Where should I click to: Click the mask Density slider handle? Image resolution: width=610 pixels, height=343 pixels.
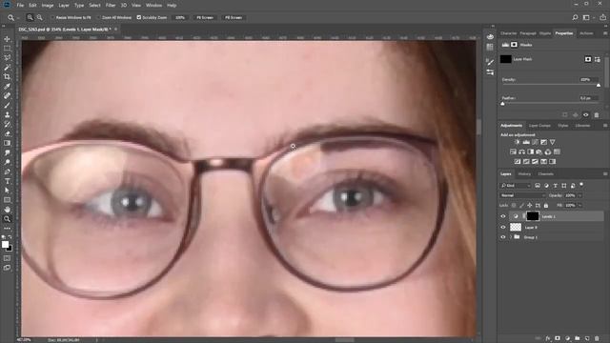click(x=599, y=85)
